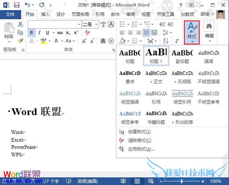Grow font size with larger A icon
This screenshot has height=185, width=229.
pyautogui.click(x=84, y=41)
